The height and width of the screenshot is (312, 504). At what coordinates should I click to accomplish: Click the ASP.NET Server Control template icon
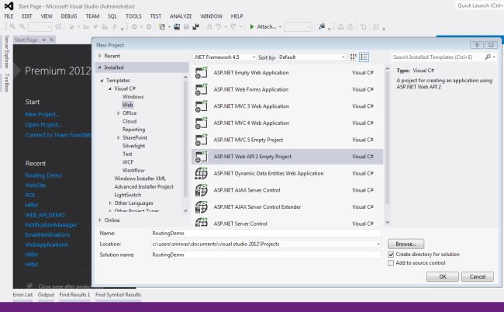pos(202,223)
